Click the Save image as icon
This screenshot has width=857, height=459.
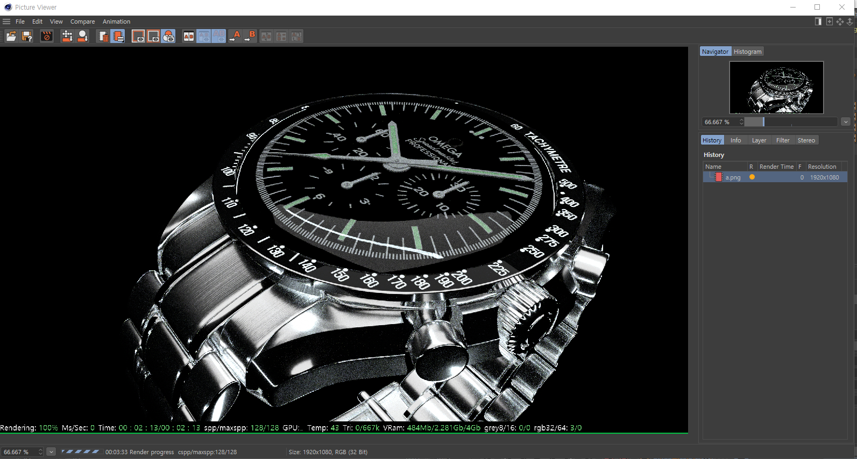pyautogui.click(x=27, y=36)
